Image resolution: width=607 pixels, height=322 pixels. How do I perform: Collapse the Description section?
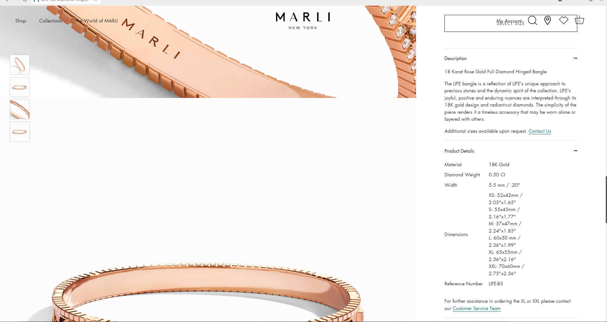point(575,58)
